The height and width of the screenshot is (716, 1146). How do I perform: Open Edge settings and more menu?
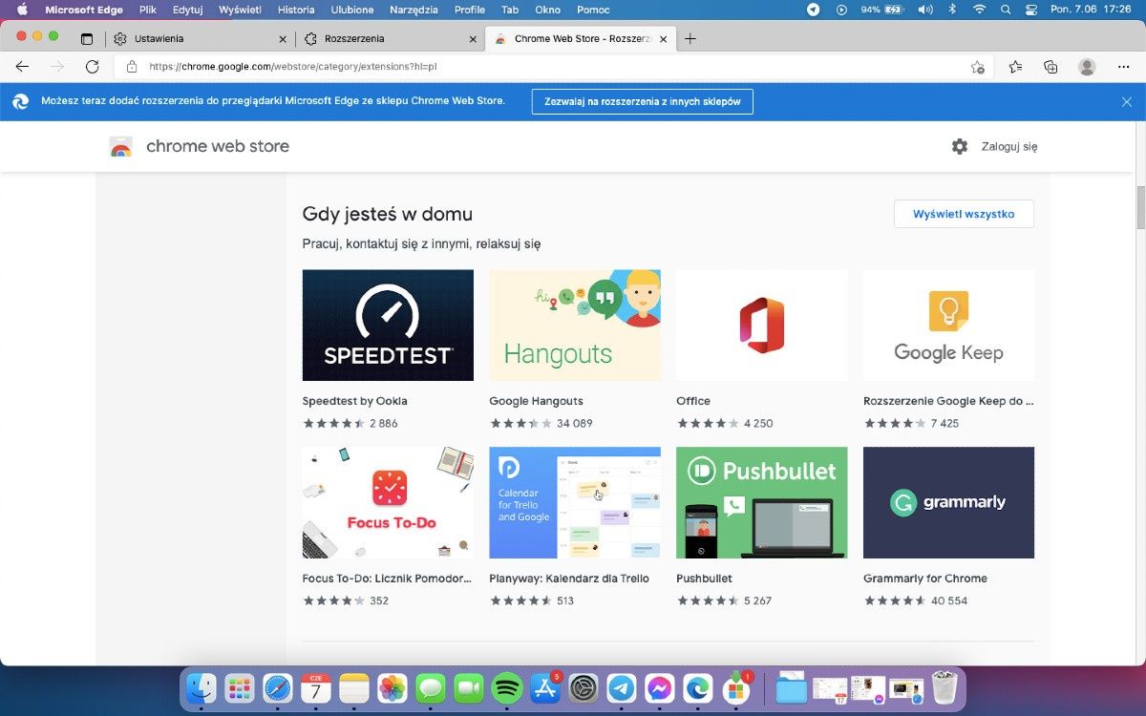tap(1123, 67)
